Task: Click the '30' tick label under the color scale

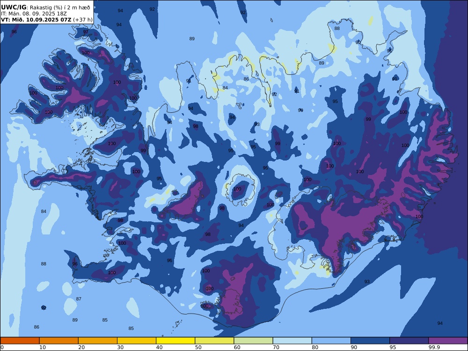Action: [120, 347]
